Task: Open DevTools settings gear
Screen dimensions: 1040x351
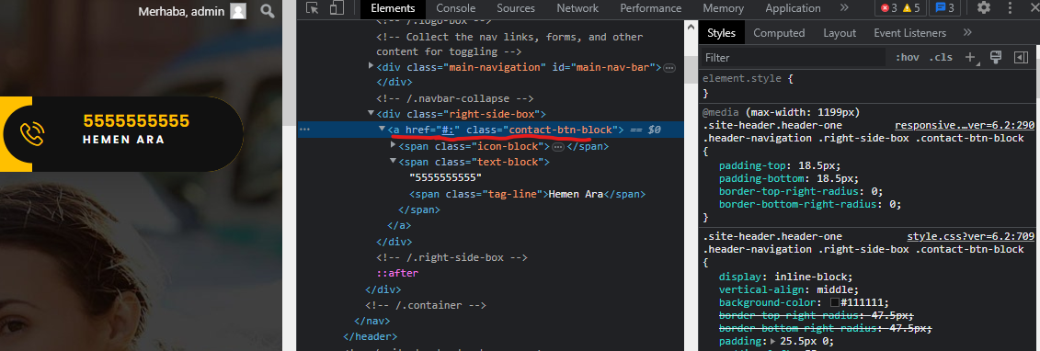Action: (x=984, y=8)
